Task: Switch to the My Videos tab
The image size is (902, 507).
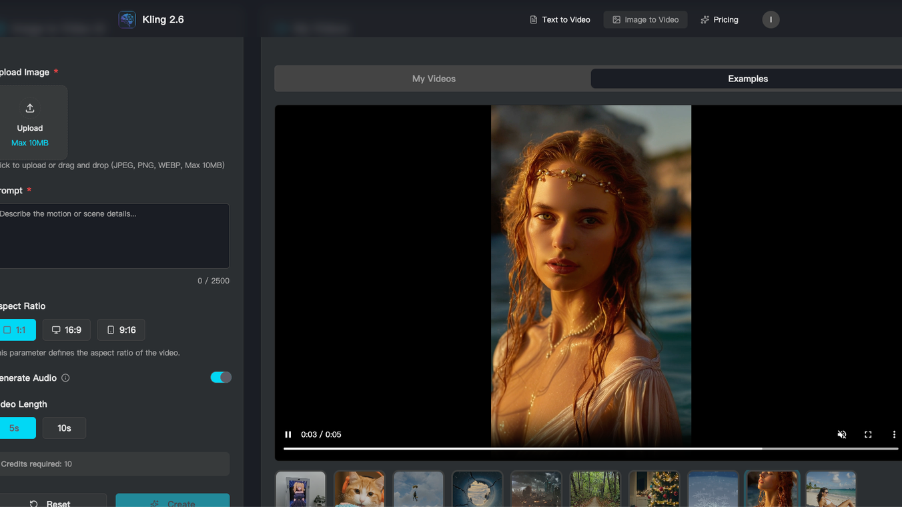Action: (434, 79)
